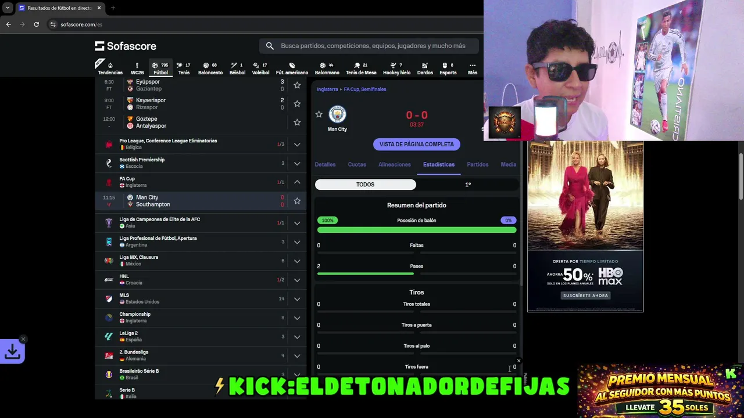Select TODOS period filter

pos(366,185)
